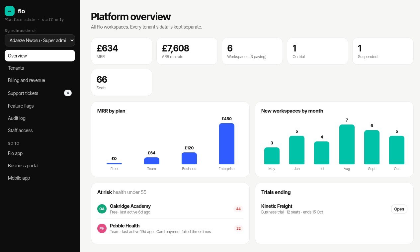The image size is (420, 252).
Task: Click the Kinetic Freight trial name
Action: click(277, 206)
